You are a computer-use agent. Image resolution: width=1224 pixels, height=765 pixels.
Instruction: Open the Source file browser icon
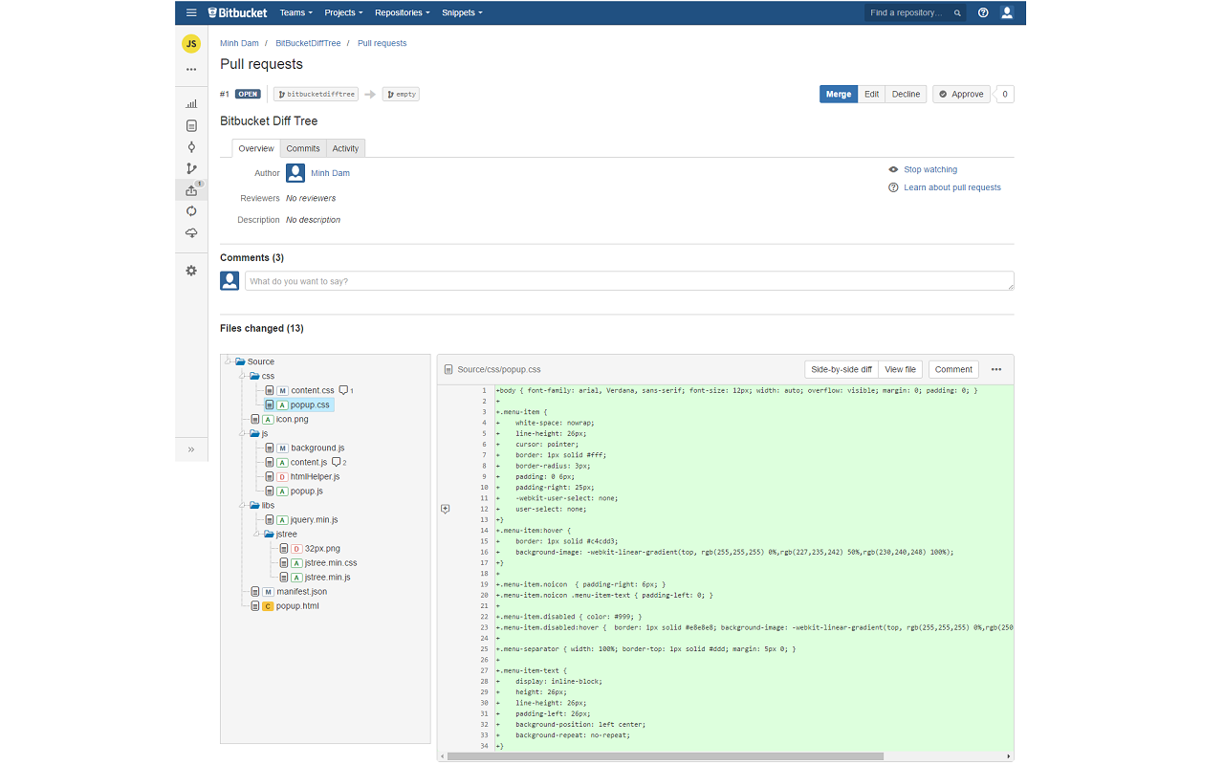tap(191, 125)
